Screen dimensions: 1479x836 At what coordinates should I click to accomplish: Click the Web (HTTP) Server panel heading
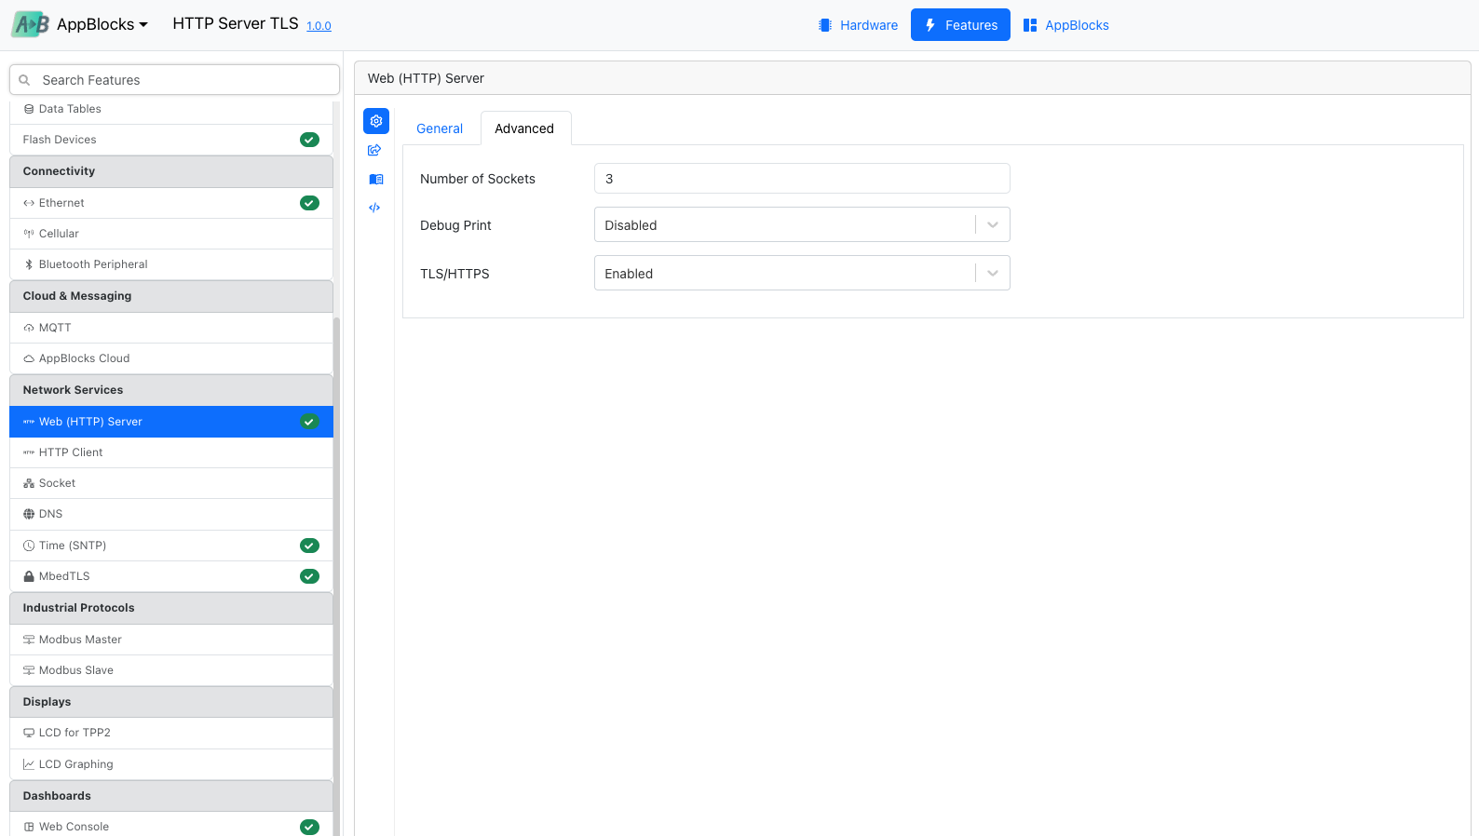tap(426, 78)
